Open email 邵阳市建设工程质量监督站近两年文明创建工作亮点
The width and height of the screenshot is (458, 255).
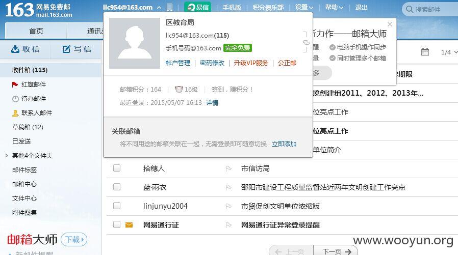pos(323,187)
